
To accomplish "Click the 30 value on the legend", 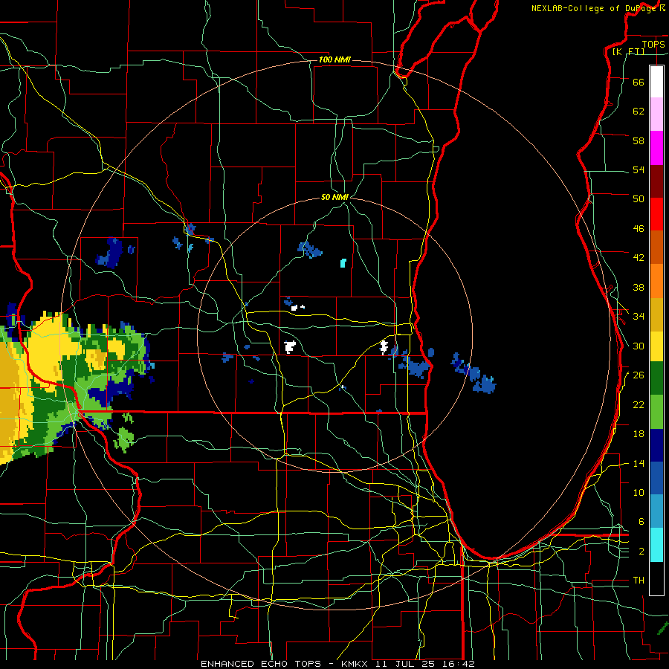I will [639, 346].
